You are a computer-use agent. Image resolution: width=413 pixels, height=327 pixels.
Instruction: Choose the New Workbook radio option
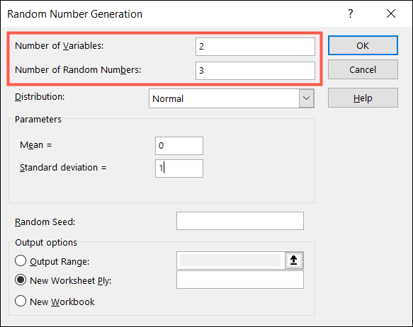click(x=21, y=301)
